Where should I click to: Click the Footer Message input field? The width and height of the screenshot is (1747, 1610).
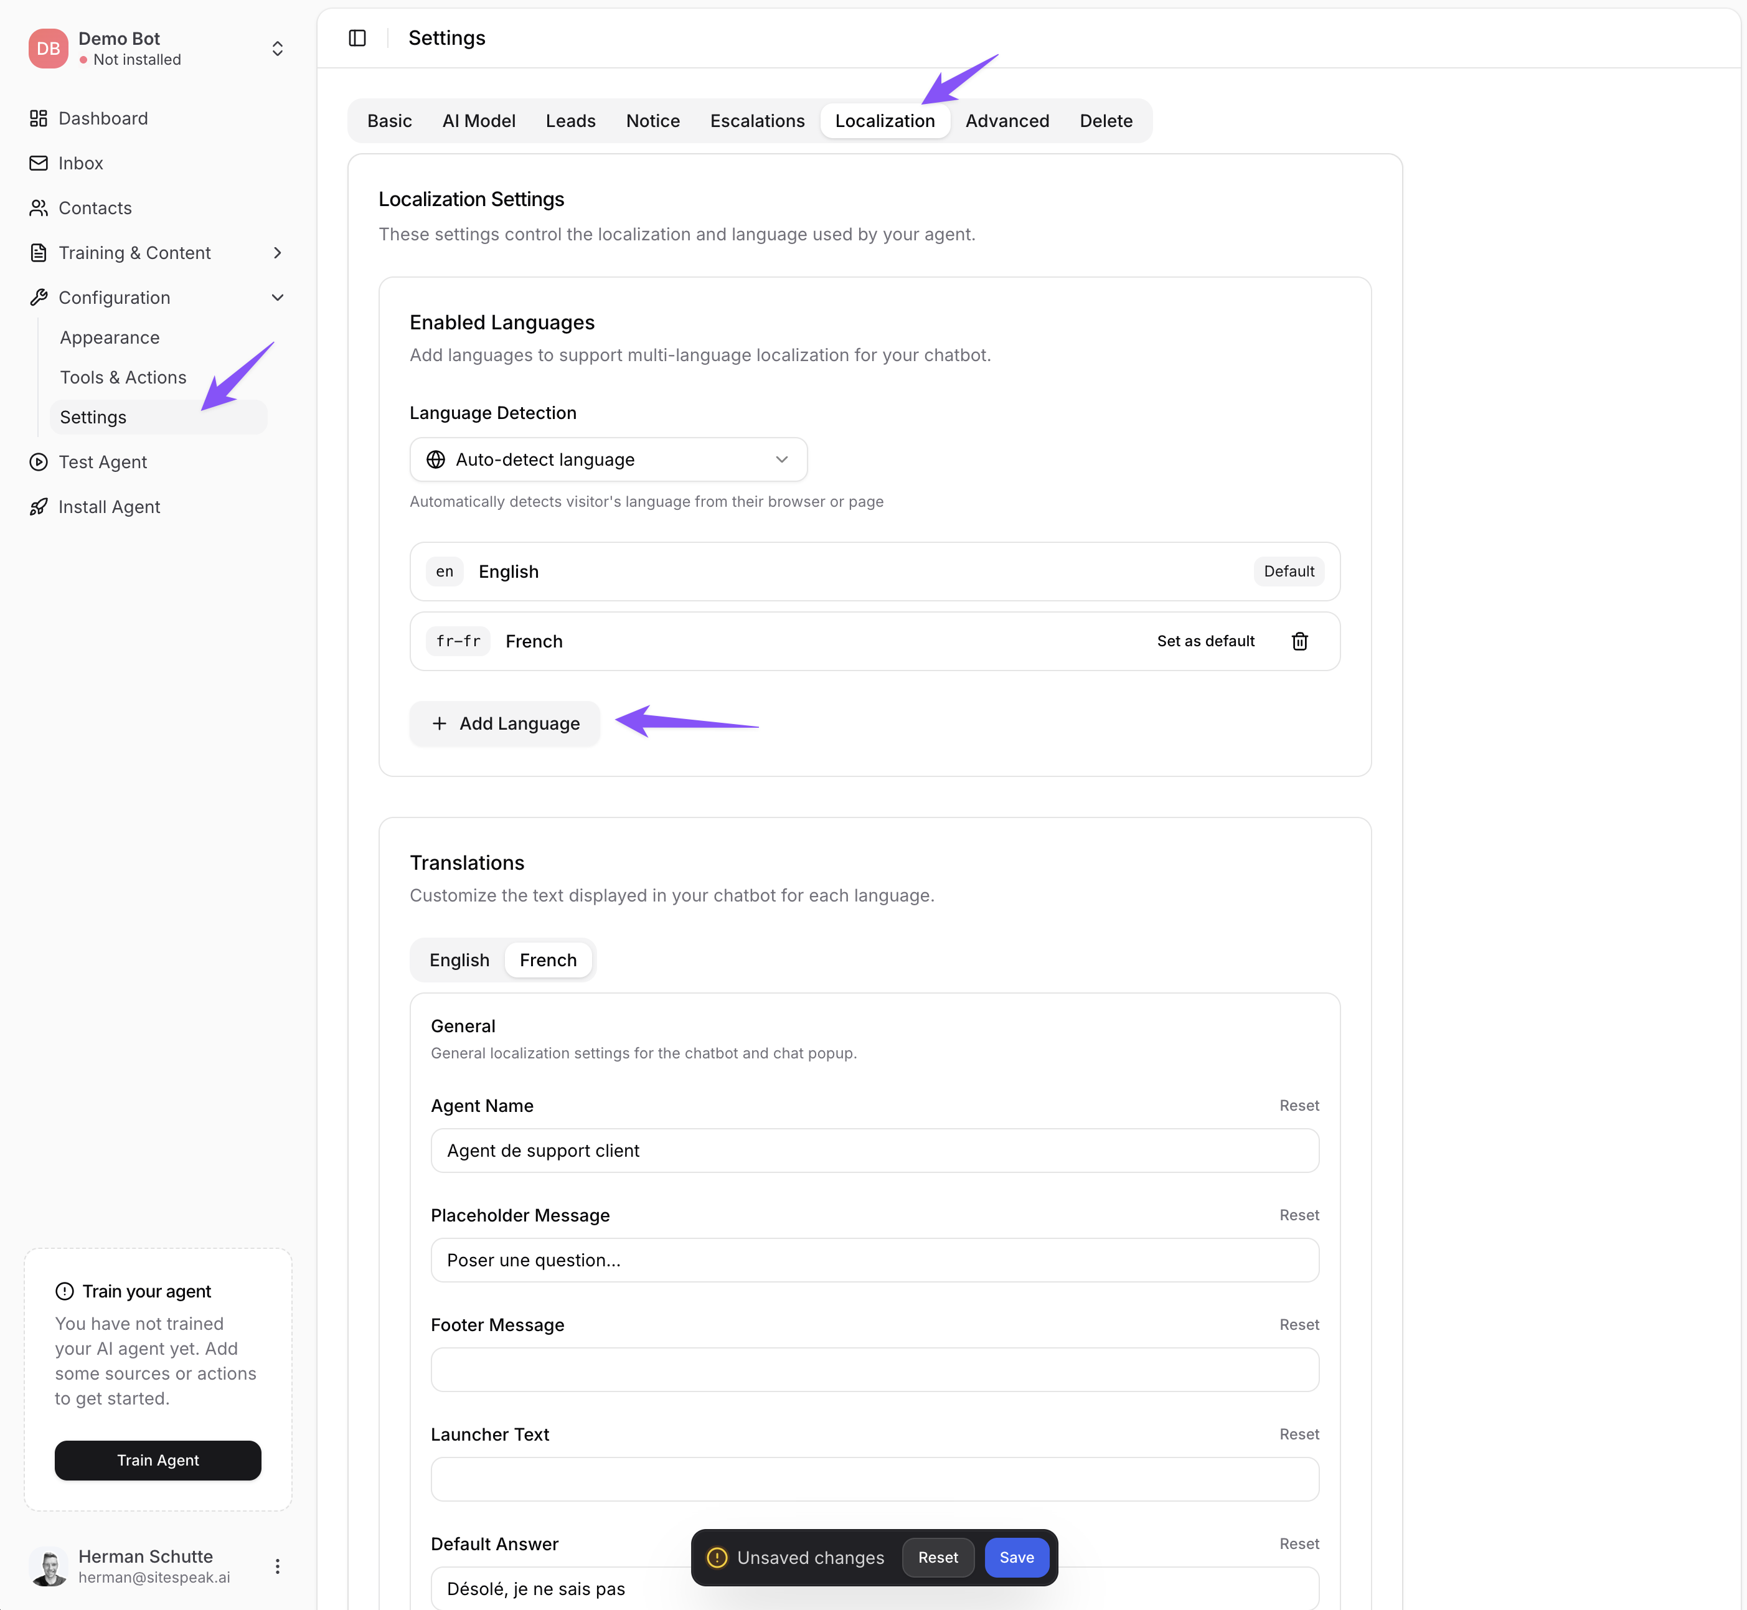point(874,1370)
